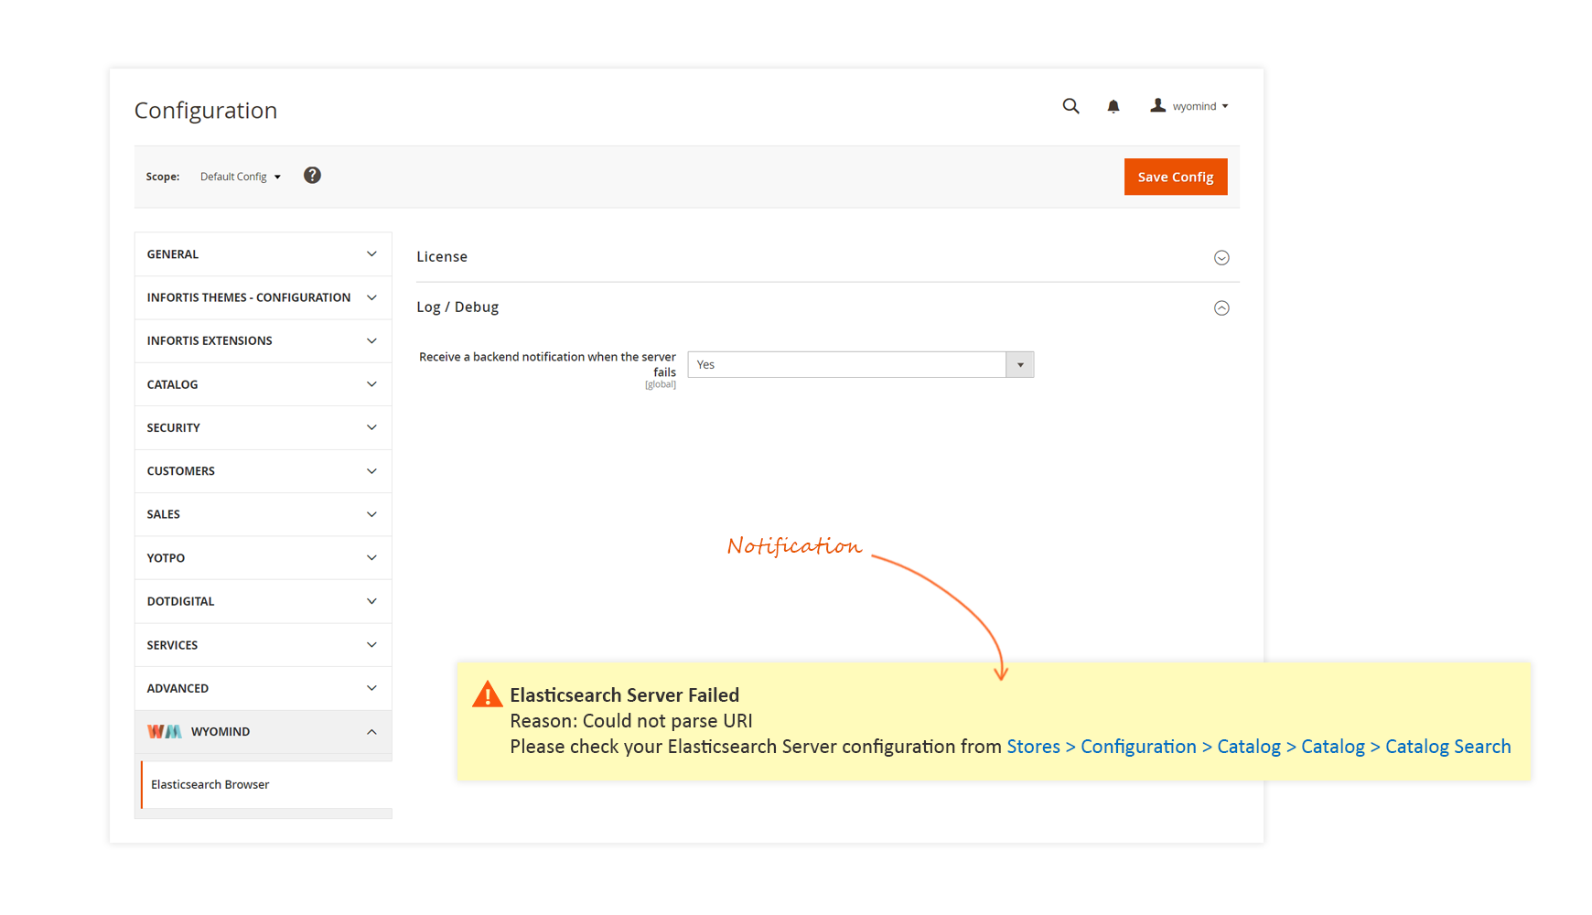Click the scope help question mark icon

point(312,176)
